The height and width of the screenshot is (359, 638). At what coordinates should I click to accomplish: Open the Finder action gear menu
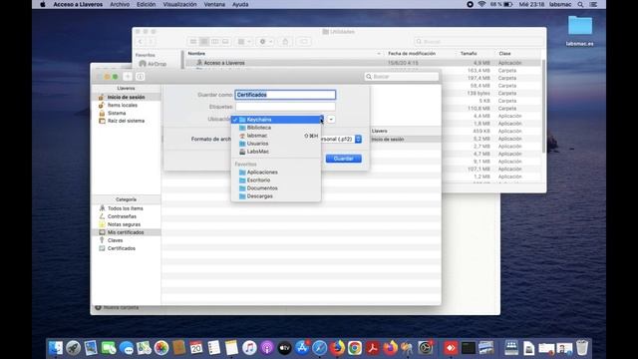click(x=265, y=42)
